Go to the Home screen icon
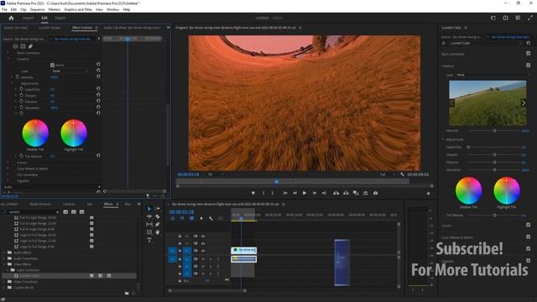537x302 pixels. [x=11, y=18]
